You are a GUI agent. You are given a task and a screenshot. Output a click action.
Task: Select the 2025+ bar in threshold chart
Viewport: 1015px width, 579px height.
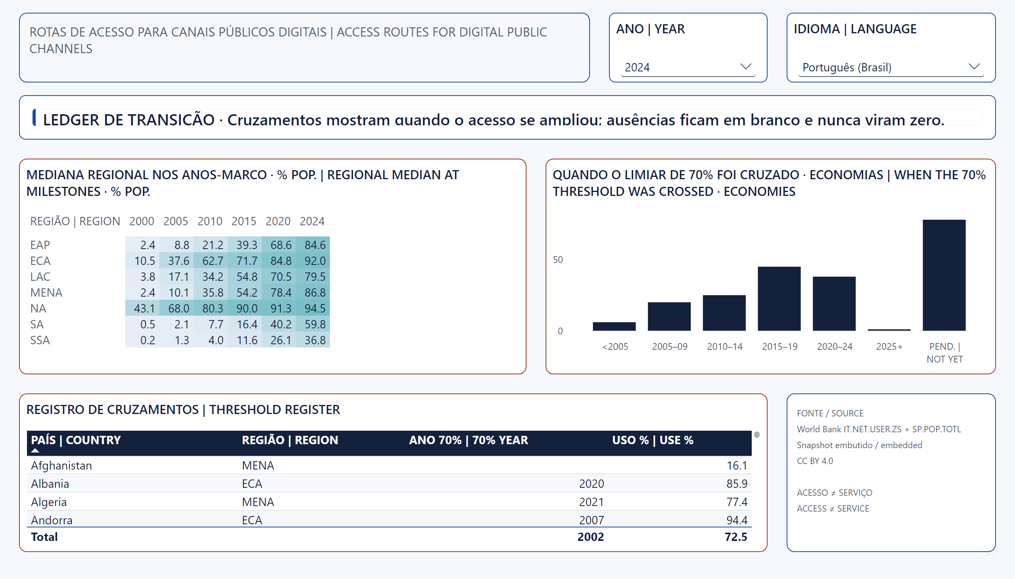889,330
